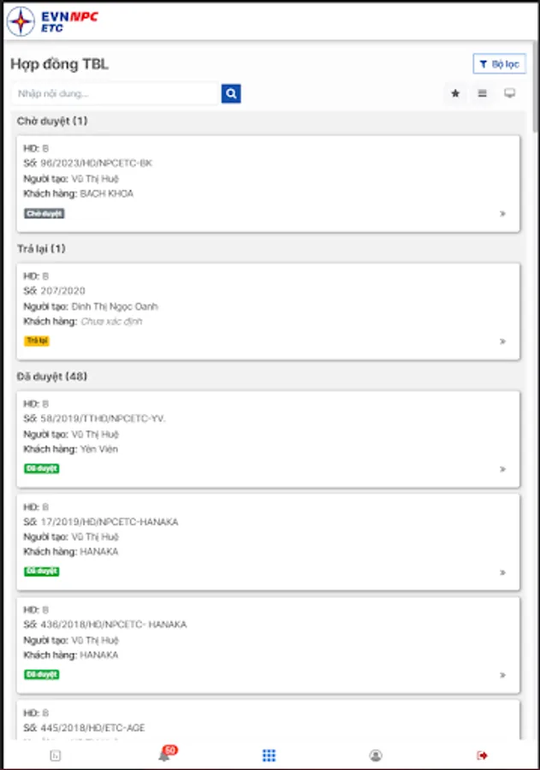Open the apps grid menu
The width and height of the screenshot is (540, 770).
pos(269,755)
